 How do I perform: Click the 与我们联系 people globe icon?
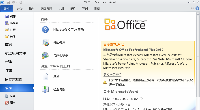tap(45, 55)
